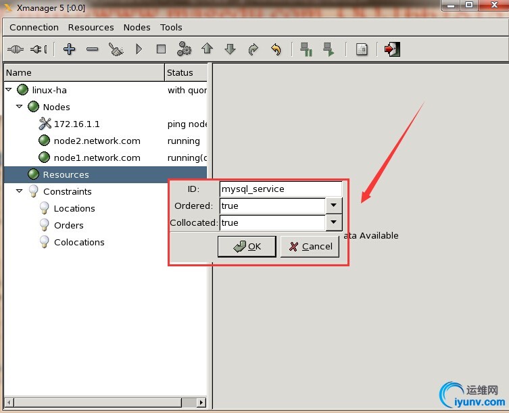Click the ID field containing mysql_service

(x=281, y=189)
